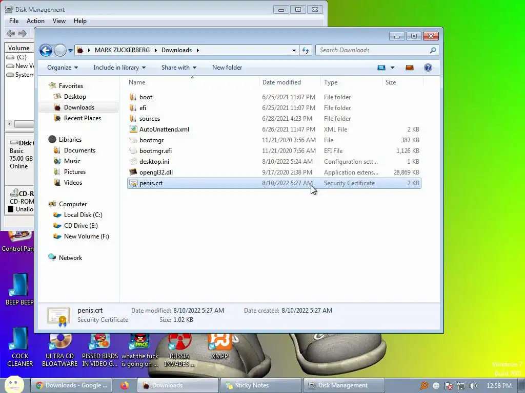This screenshot has width=525, height=393.
Task: Open Recent Places in navigation pane
Action: pyautogui.click(x=83, y=118)
